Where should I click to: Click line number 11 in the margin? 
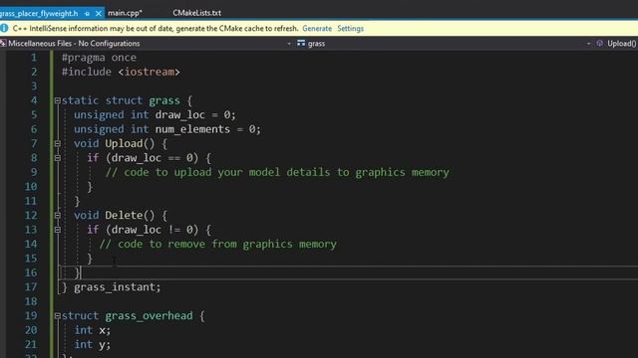point(31,201)
